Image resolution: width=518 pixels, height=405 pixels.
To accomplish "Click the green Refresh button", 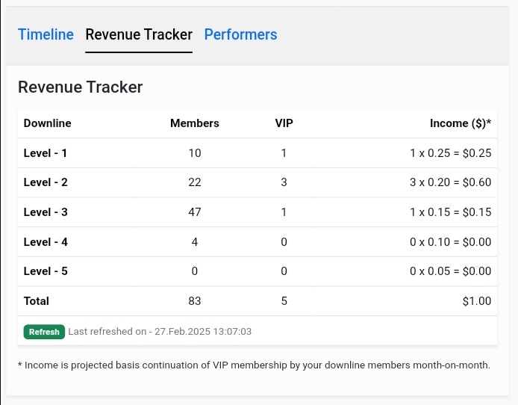I will (44, 332).
